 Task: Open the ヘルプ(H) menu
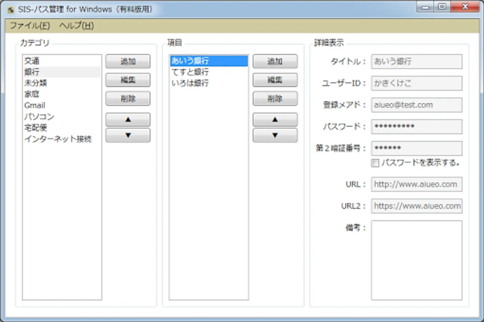point(76,25)
